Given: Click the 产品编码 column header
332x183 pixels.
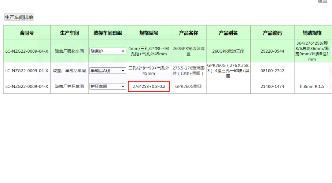Looking at the screenshot, I should pos(272,33).
